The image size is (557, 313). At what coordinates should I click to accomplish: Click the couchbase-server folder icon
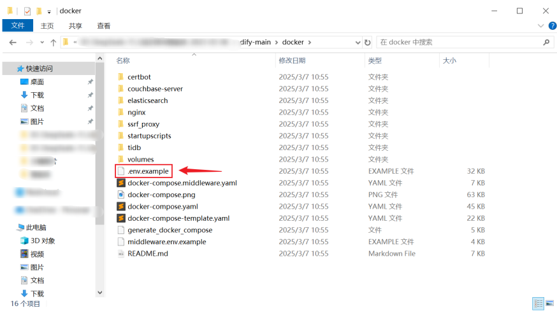(121, 88)
